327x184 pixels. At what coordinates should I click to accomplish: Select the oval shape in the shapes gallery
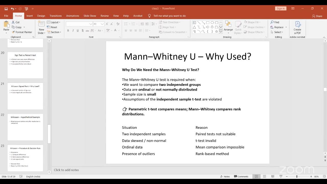pos(212,22)
